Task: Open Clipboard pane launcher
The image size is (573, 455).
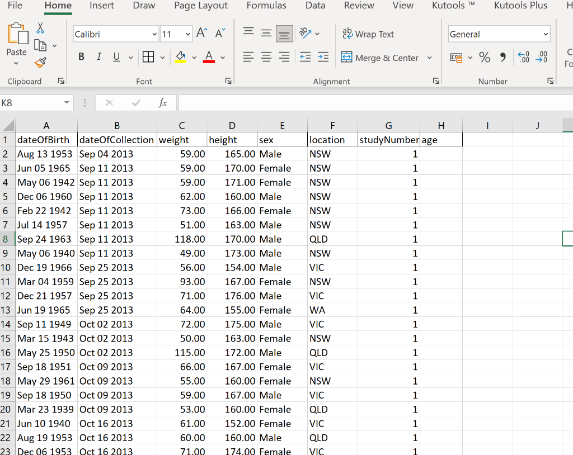Action: click(x=61, y=81)
